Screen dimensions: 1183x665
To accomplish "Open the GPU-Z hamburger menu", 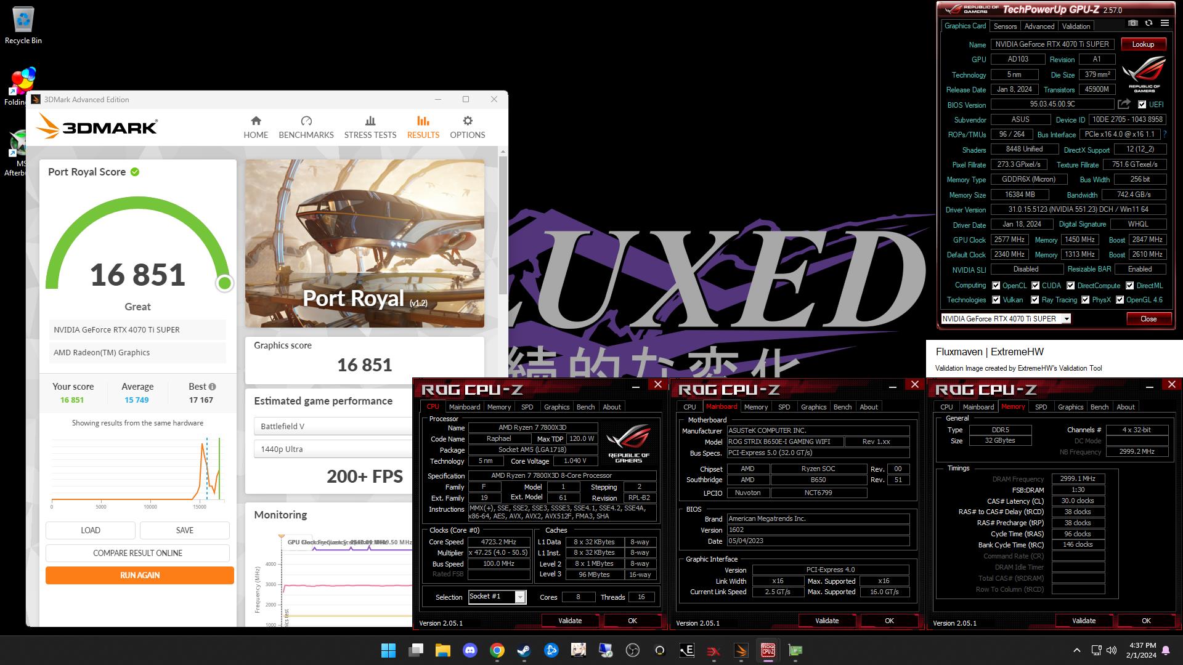I will [1165, 23].
